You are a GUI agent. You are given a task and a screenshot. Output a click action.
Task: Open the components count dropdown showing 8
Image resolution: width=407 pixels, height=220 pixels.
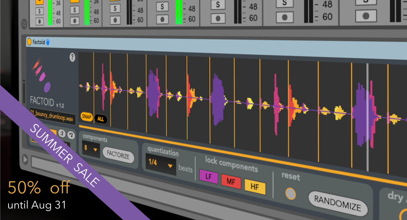pos(91,149)
